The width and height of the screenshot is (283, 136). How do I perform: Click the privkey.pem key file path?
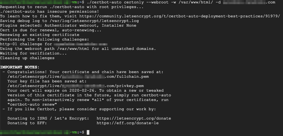coord(76,86)
